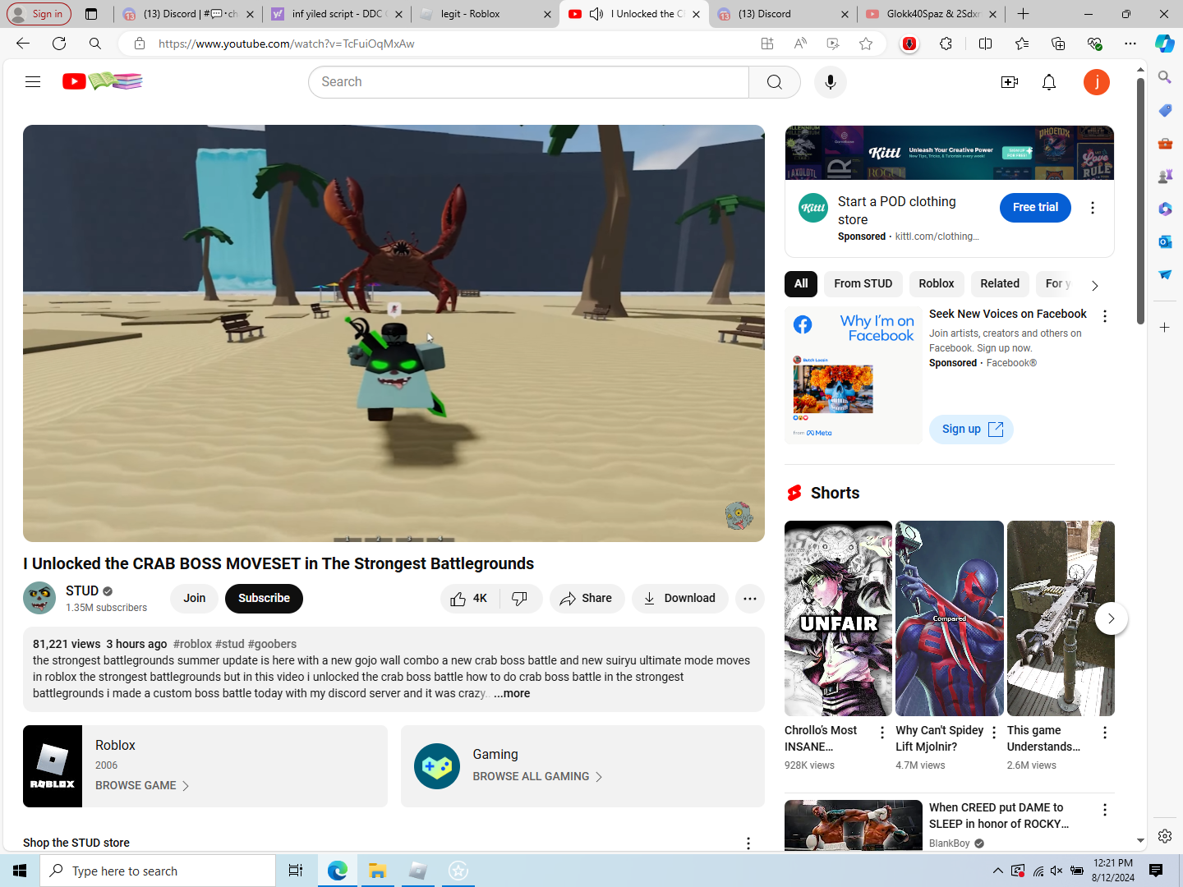Subscribe to the STUD channel

click(264, 599)
